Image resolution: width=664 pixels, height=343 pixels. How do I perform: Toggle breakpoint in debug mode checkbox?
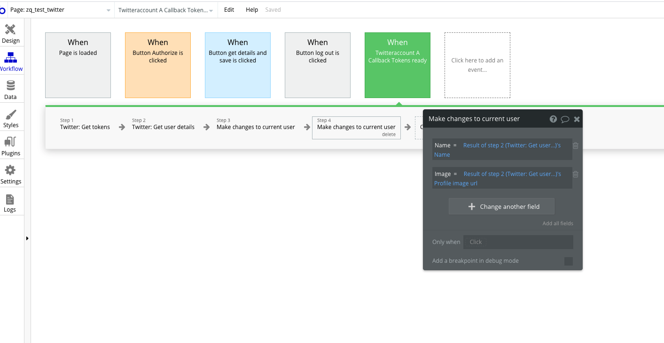click(569, 261)
